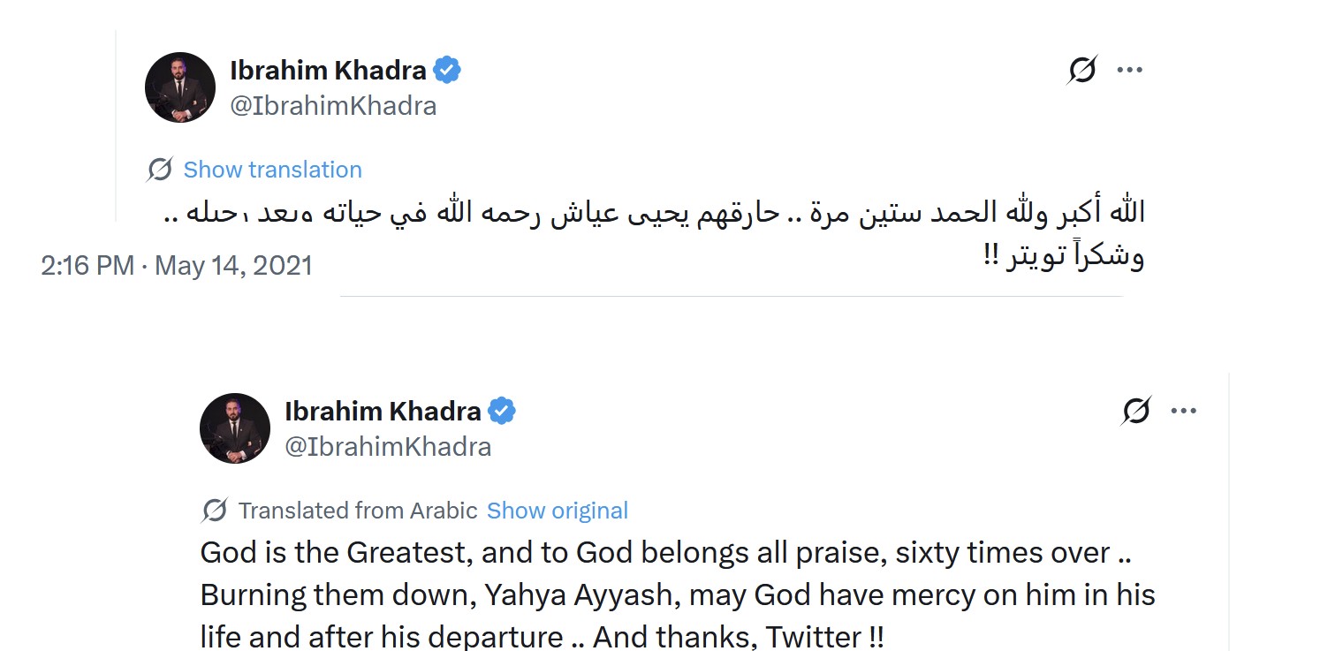Screen dimensions: 1343x651
Task: Click the Show translation link
Action: point(272,170)
